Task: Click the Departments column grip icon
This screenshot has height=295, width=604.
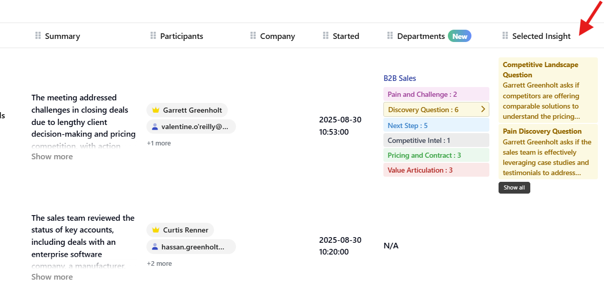Action: tap(390, 36)
